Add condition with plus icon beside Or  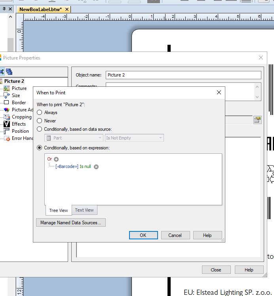(x=56, y=159)
